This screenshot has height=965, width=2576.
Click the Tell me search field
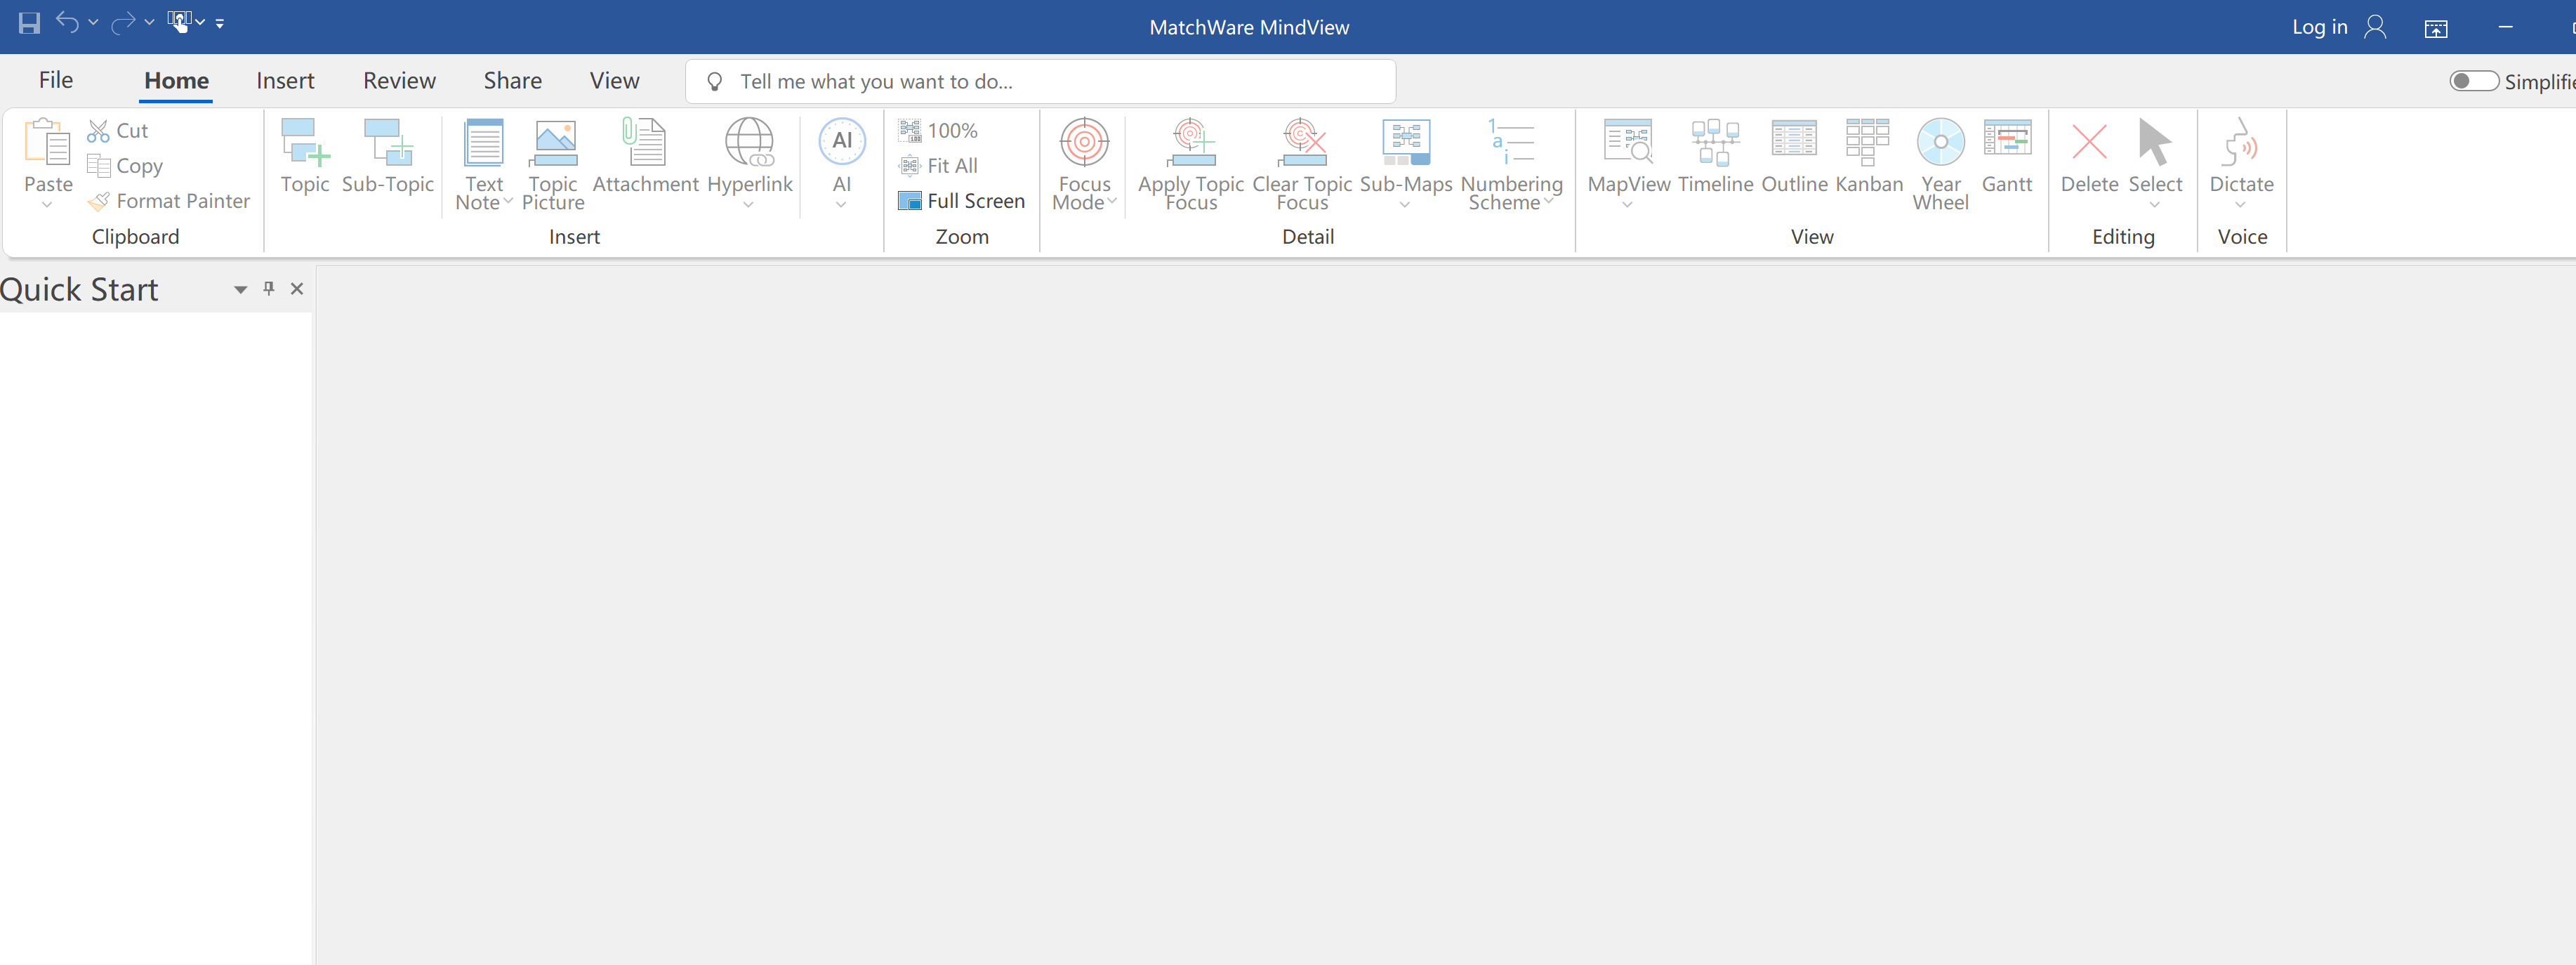pyautogui.click(x=1040, y=81)
